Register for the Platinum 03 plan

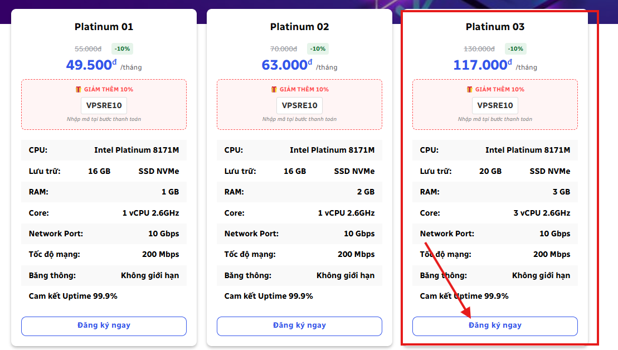pyautogui.click(x=495, y=326)
